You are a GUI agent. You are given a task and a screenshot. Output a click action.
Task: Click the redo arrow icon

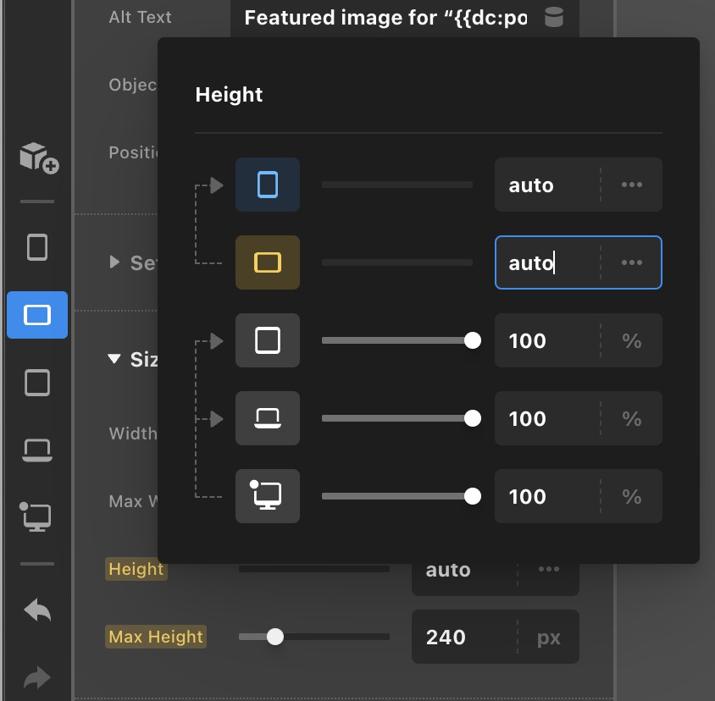tap(37, 677)
